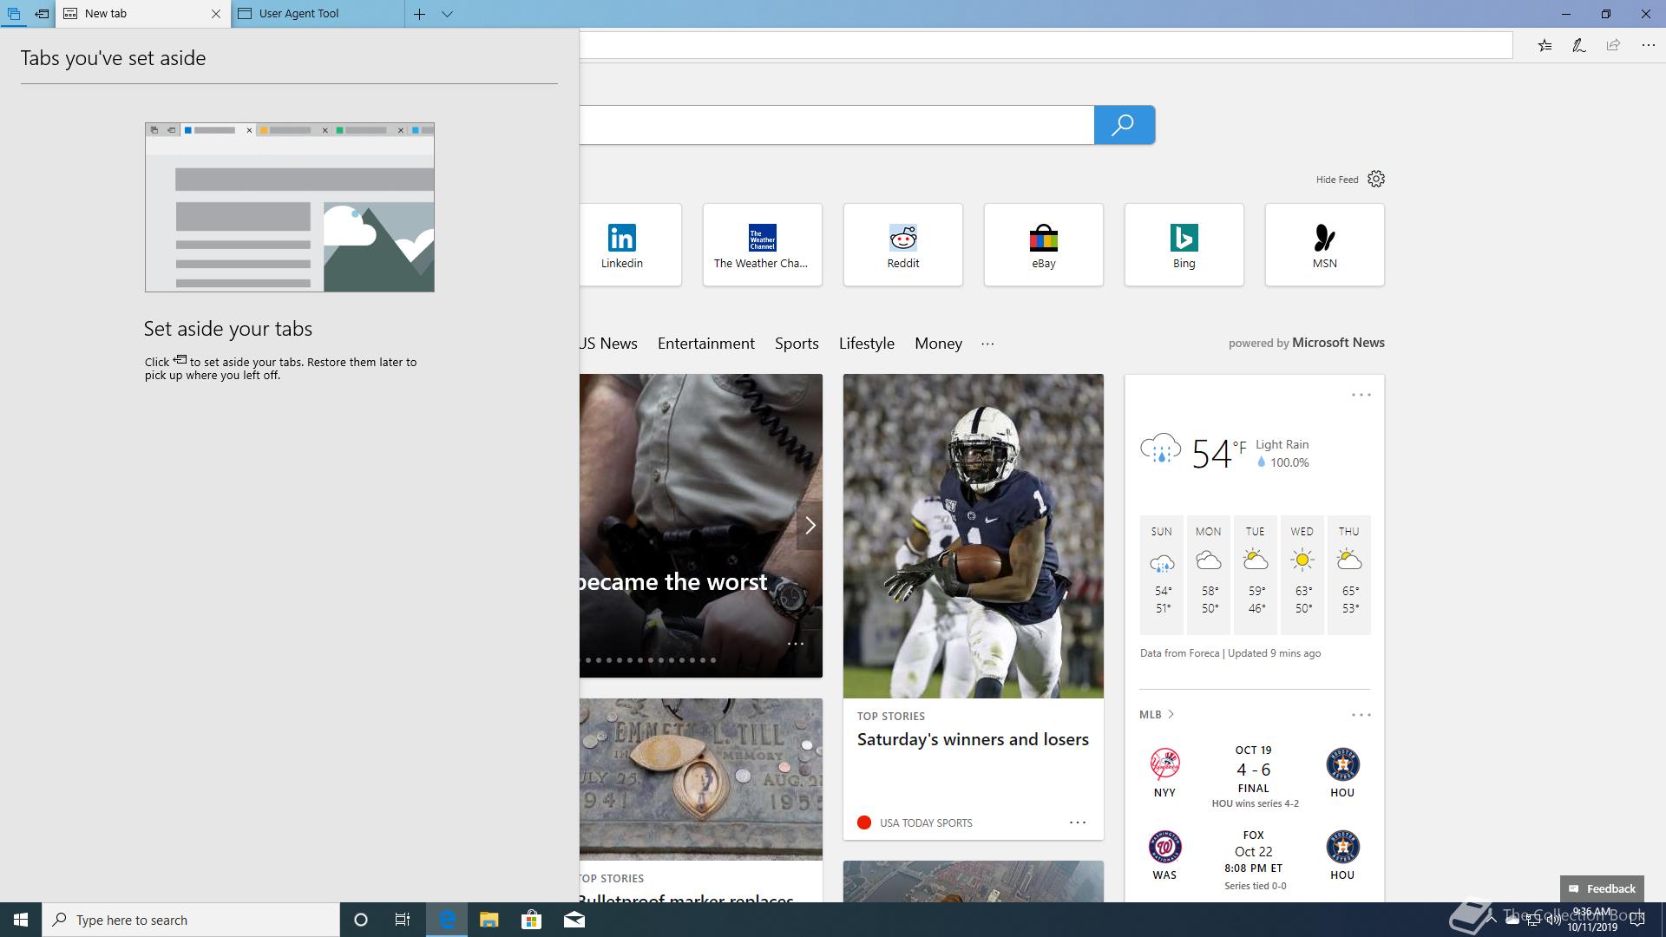Expand the tab previews chevron
The width and height of the screenshot is (1666, 937).
[x=447, y=14]
